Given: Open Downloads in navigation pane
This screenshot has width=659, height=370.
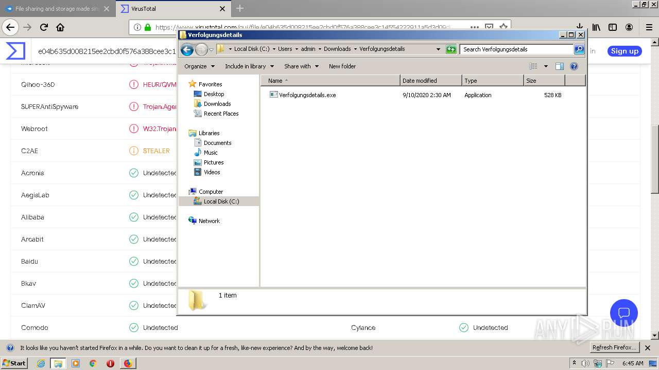Looking at the screenshot, I should click(217, 104).
